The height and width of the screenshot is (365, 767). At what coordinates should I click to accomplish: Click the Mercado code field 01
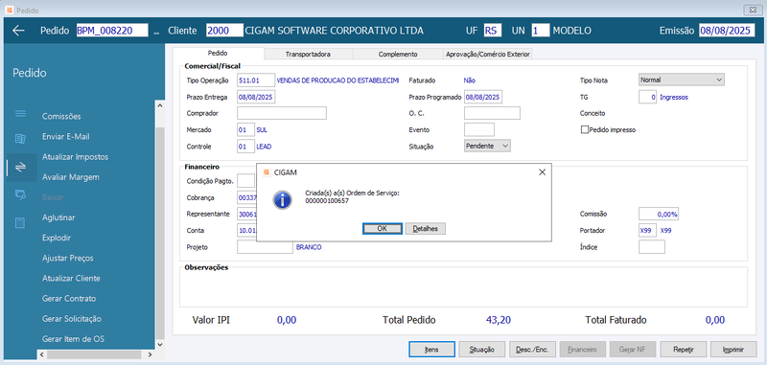[x=245, y=130]
